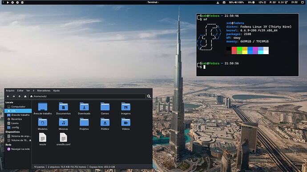Screen dimensions: 307x172
Task: Open the Marcadores menu
Action: (44, 91)
